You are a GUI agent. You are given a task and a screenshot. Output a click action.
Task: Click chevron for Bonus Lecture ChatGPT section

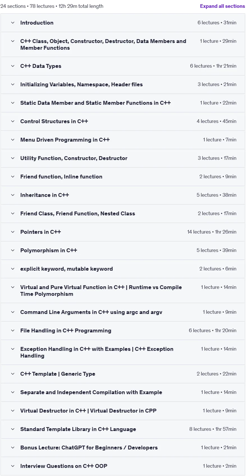(x=13, y=448)
